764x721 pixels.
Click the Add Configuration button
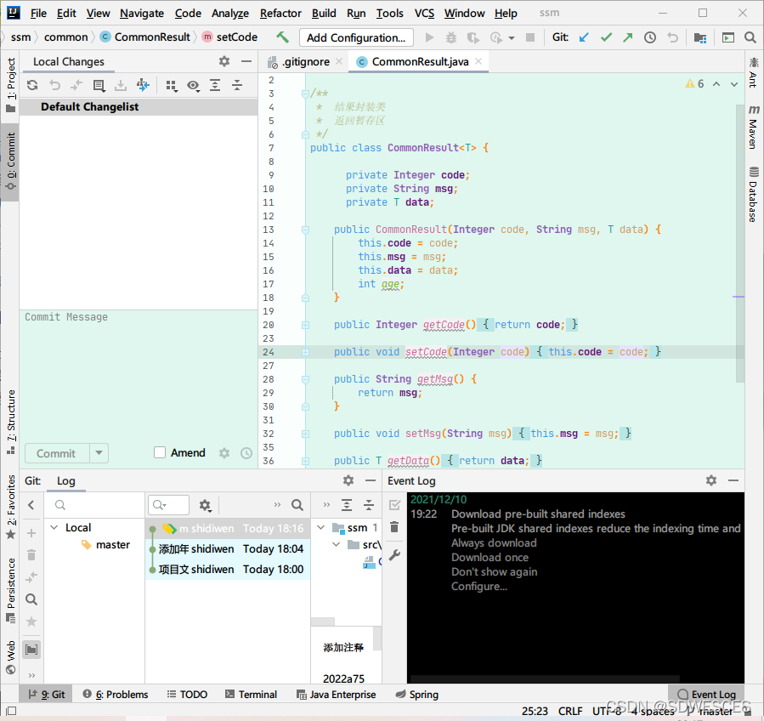(x=356, y=37)
